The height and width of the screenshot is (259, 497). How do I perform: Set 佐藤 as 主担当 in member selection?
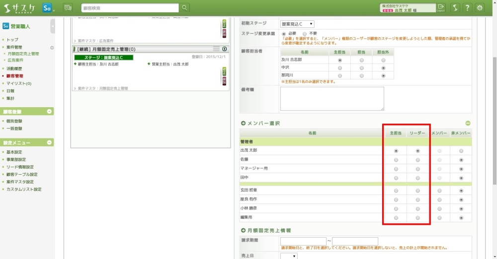[396, 160]
